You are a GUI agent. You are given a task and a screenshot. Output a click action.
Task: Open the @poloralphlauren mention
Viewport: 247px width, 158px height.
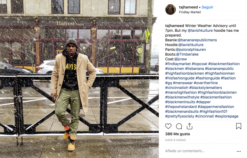[x=191, y=50]
